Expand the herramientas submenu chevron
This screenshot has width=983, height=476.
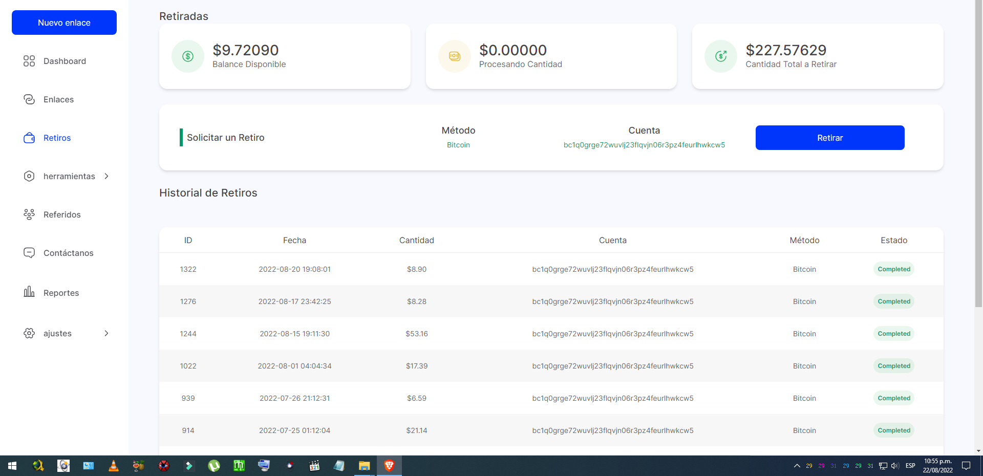[x=106, y=176]
